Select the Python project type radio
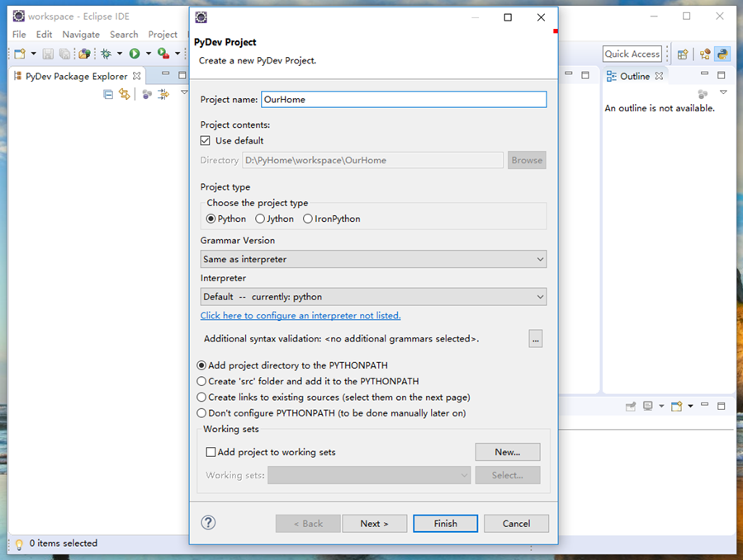The height and width of the screenshot is (560, 743). pos(211,219)
